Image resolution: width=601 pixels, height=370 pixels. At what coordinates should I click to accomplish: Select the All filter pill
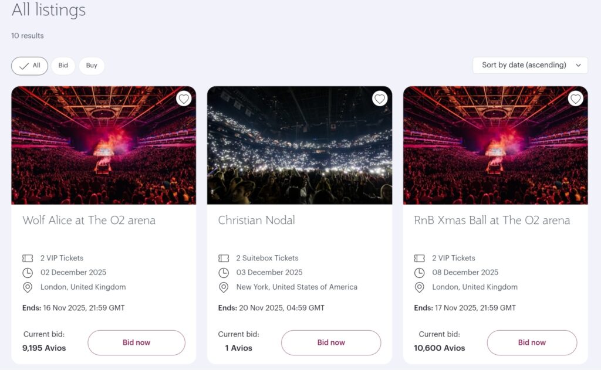click(29, 66)
